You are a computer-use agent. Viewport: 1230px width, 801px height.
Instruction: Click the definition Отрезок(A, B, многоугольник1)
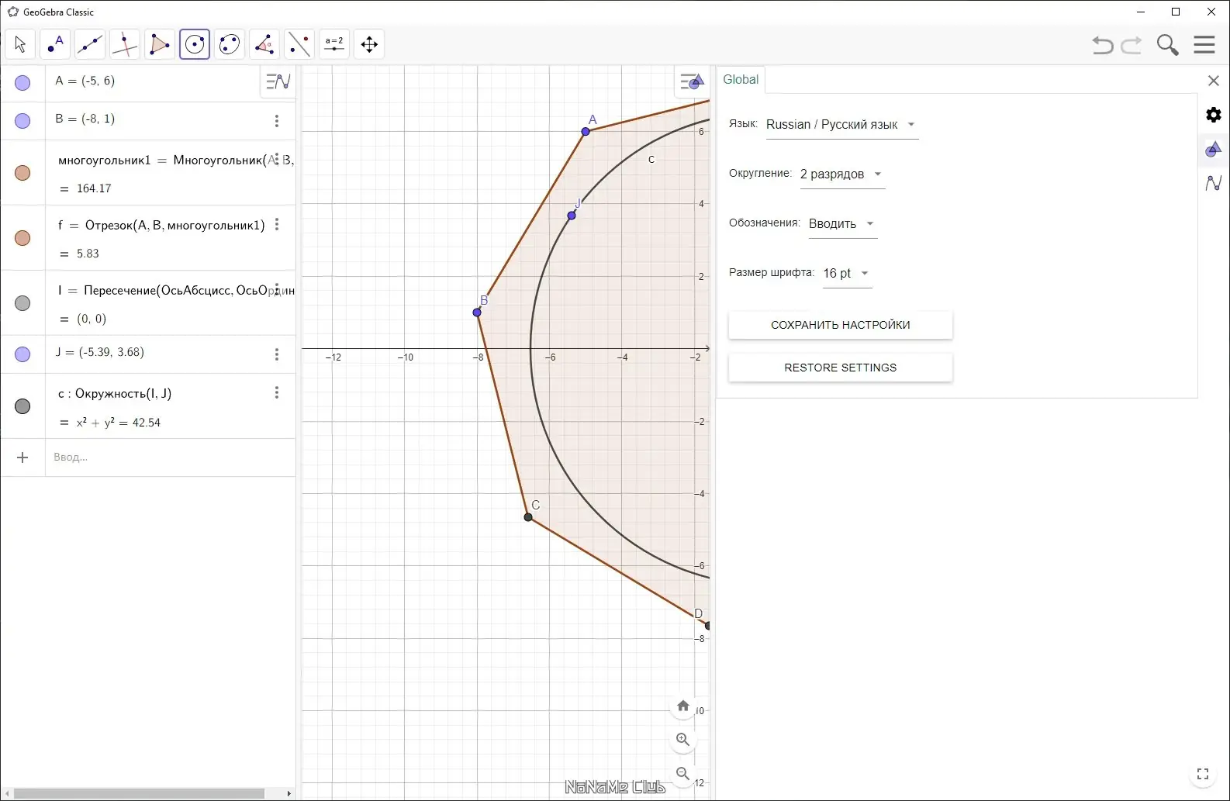coord(175,226)
